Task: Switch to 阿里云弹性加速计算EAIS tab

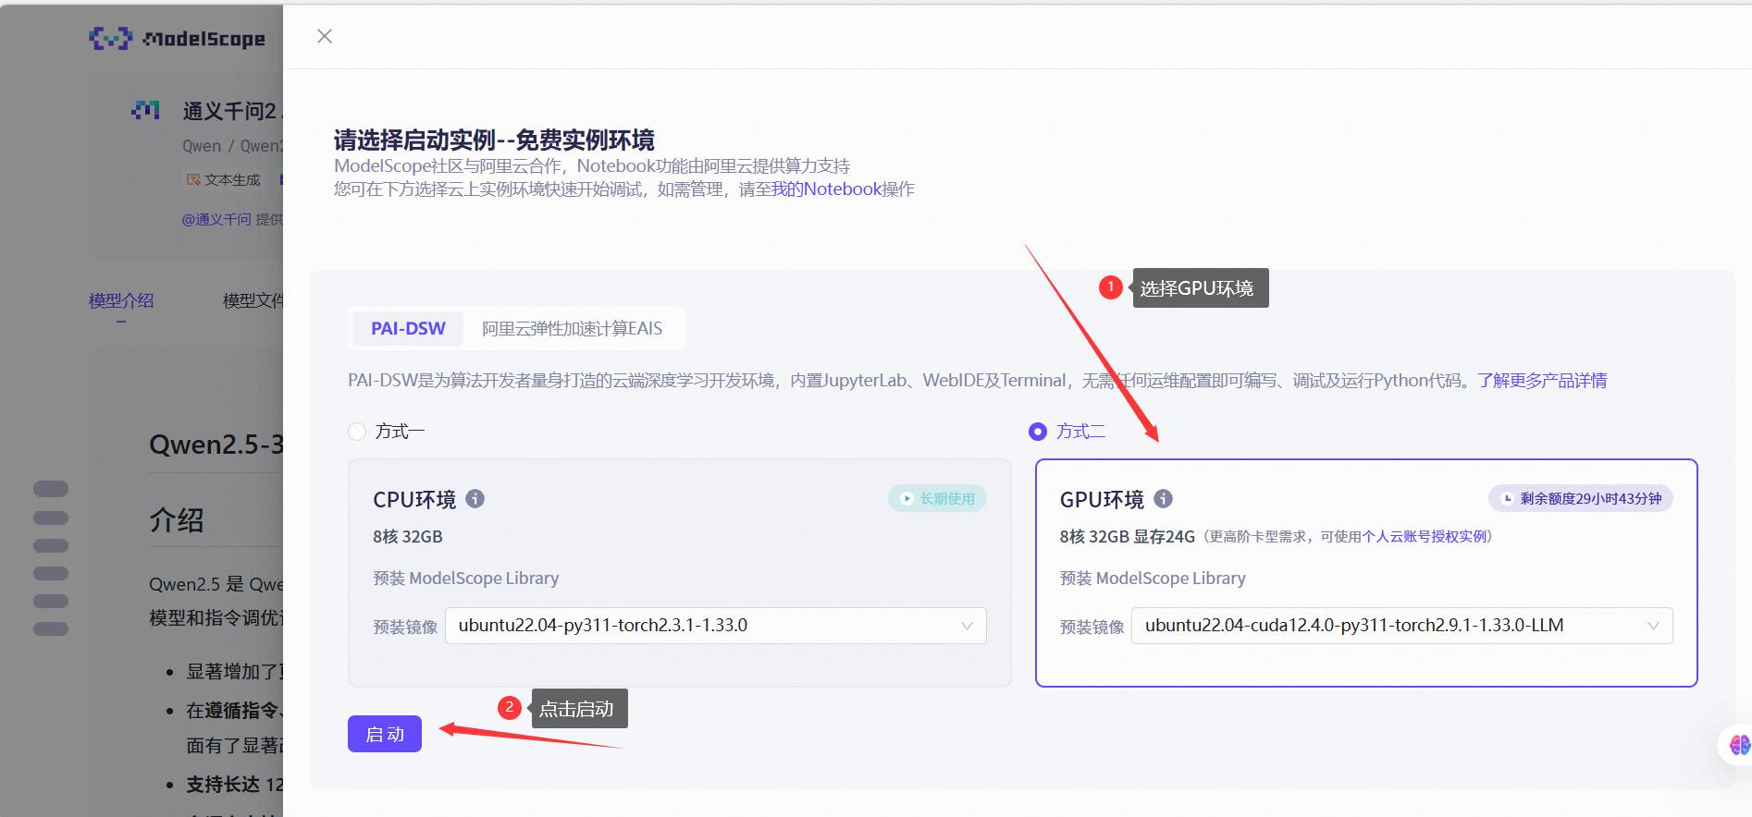Action: tap(573, 328)
